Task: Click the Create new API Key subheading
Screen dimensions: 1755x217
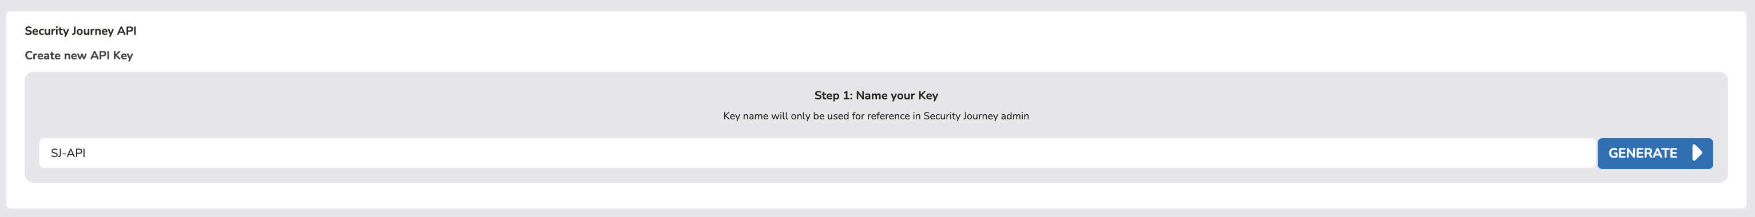Action: (x=78, y=55)
